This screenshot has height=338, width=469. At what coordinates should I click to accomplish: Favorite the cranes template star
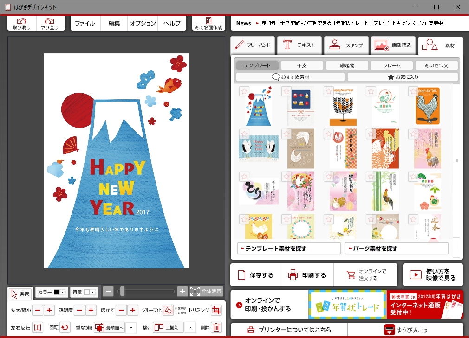tap(244, 134)
